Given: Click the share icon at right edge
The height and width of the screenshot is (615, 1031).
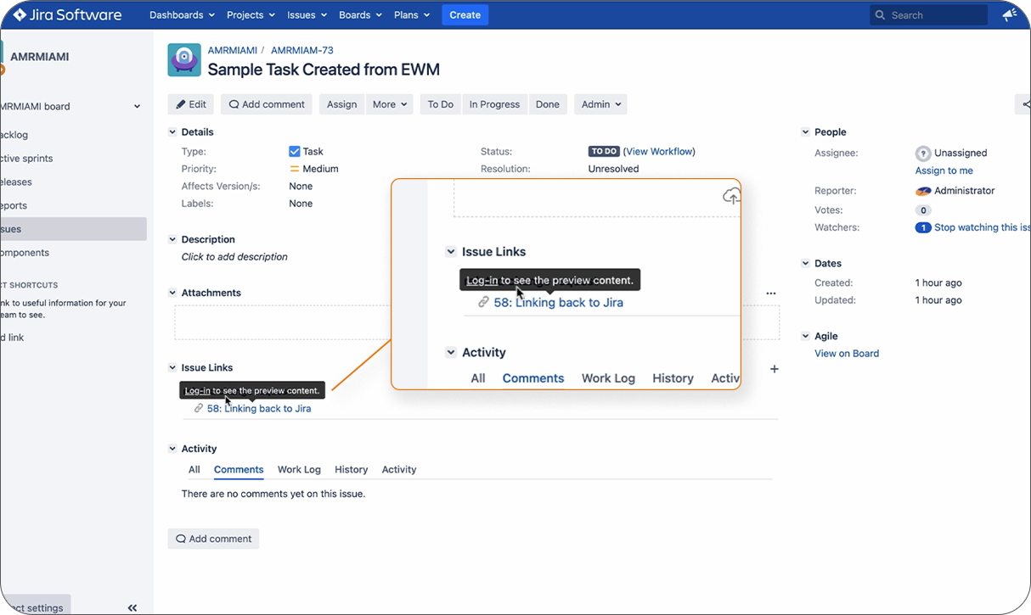Looking at the screenshot, I should coord(1025,104).
